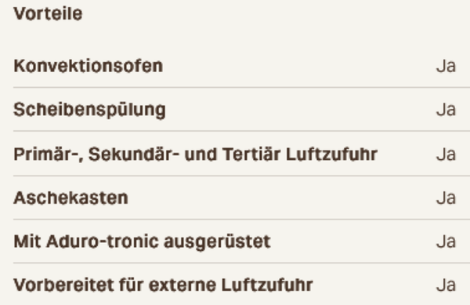Click the Vorteile section heading
Viewport: 470px width, 305px height.
[x=48, y=14]
